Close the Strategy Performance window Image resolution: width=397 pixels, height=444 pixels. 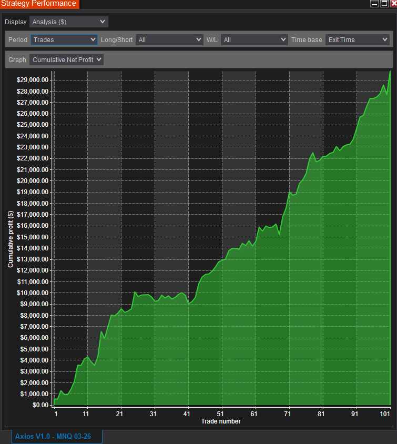click(x=392, y=4)
